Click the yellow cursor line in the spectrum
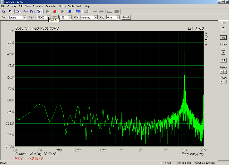Image resolution: width=229 pixels, height=165 pixels. (x=38, y=89)
